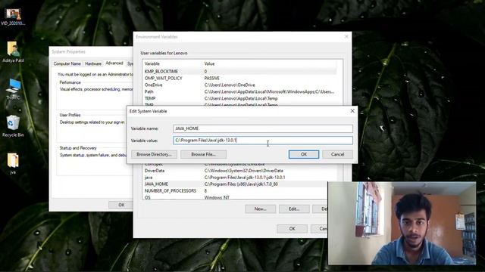This screenshot has height=272, width=485.
Task: Select DriverData system variable row
Action: (240, 171)
